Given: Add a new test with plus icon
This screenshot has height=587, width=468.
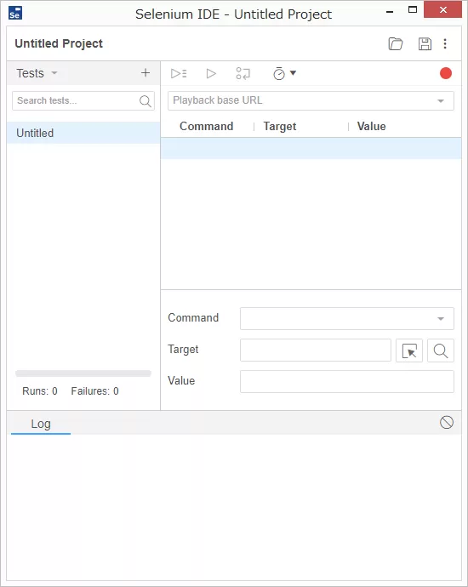Looking at the screenshot, I should (x=146, y=72).
